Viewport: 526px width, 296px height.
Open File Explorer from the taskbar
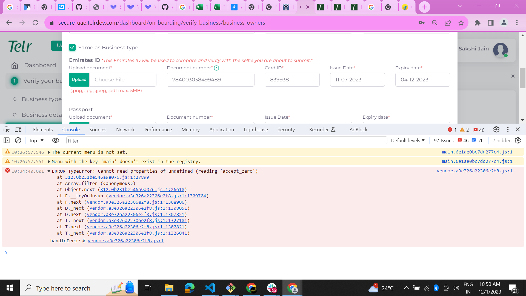(169, 288)
